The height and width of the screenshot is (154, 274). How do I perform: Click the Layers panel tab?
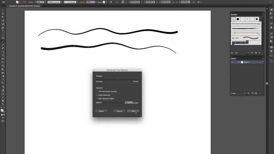click(233, 59)
